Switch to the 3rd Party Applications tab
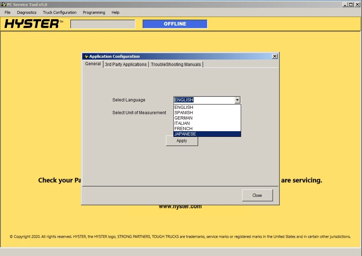362x256 pixels. tap(126, 65)
